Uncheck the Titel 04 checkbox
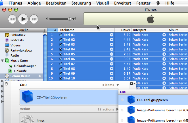The width and height of the screenshot is (188, 123). click(x=61, y=49)
